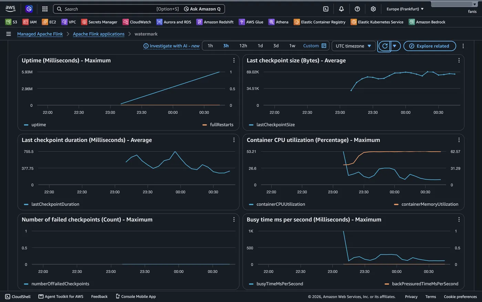The width and height of the screenshot is (482, 302).
Task: Toggle the fullRestarts legend series
Action: (x=218, y=125)
